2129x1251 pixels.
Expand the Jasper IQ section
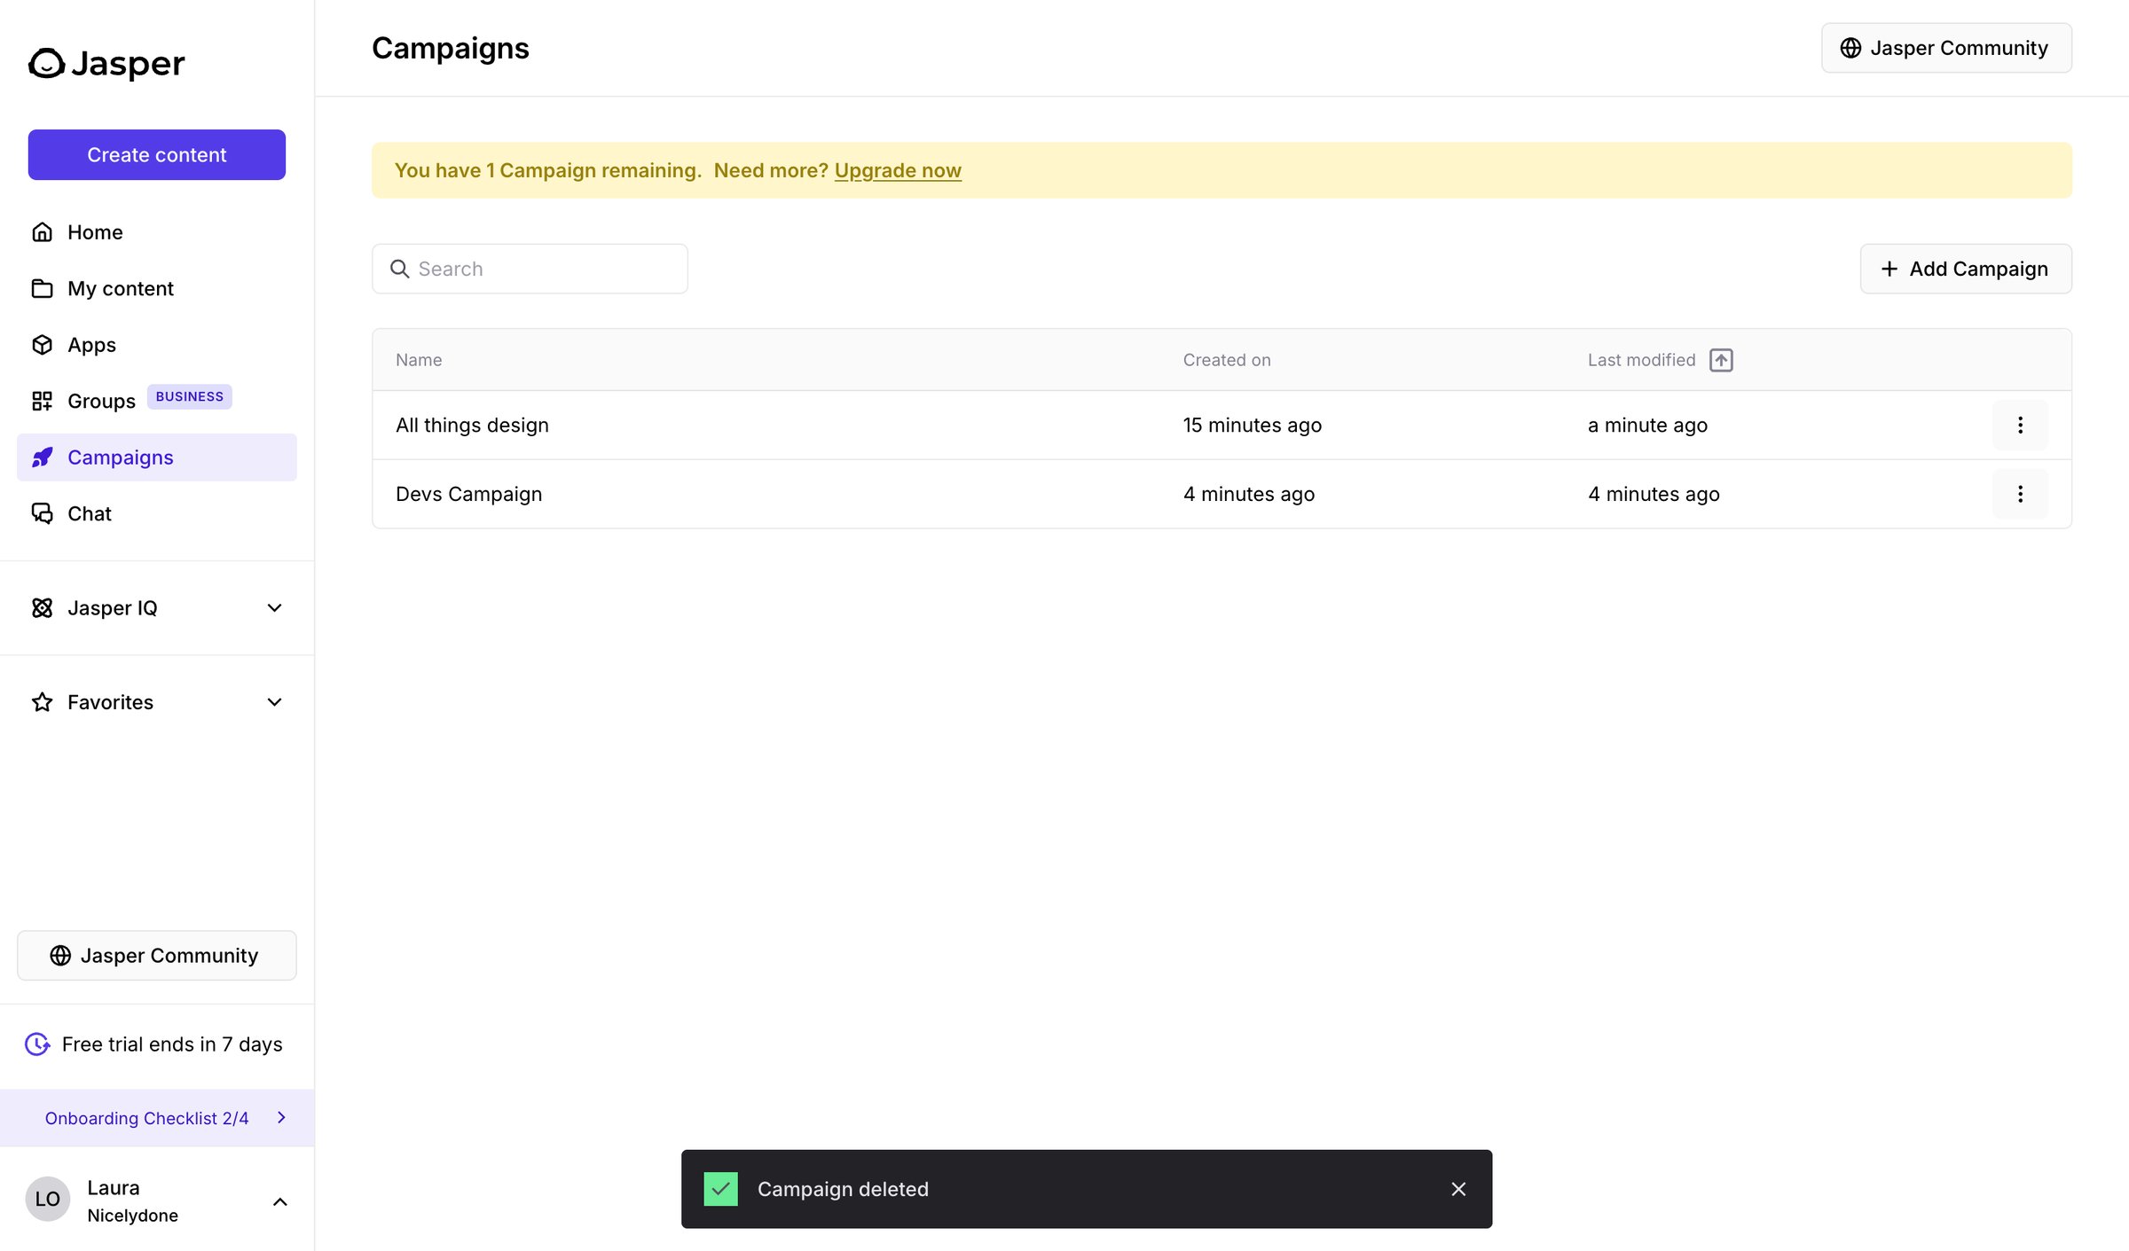tap(275, 608)
